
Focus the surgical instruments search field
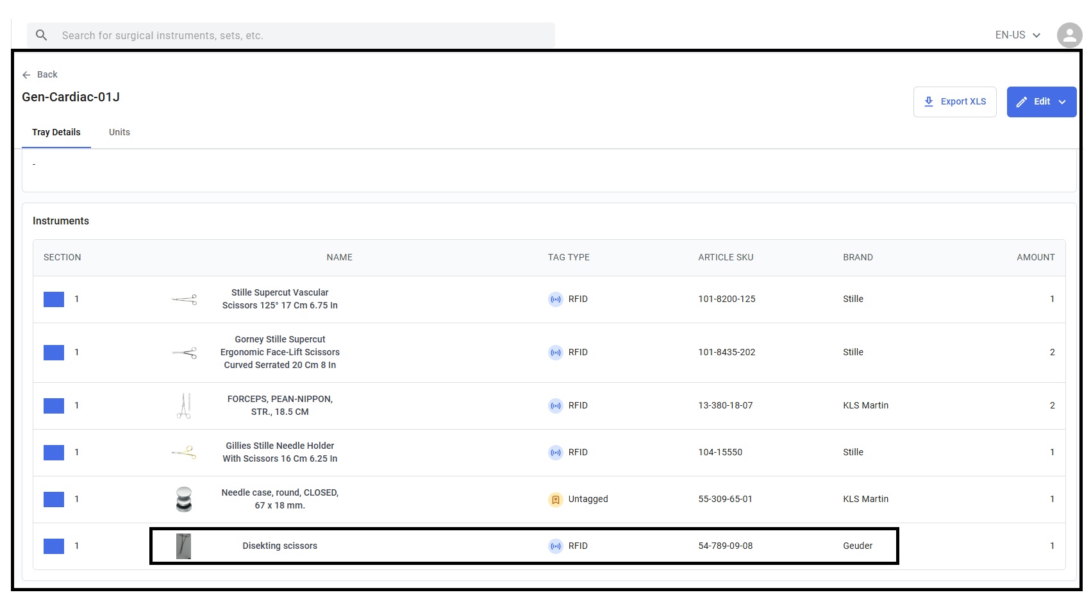pos(291,35)
